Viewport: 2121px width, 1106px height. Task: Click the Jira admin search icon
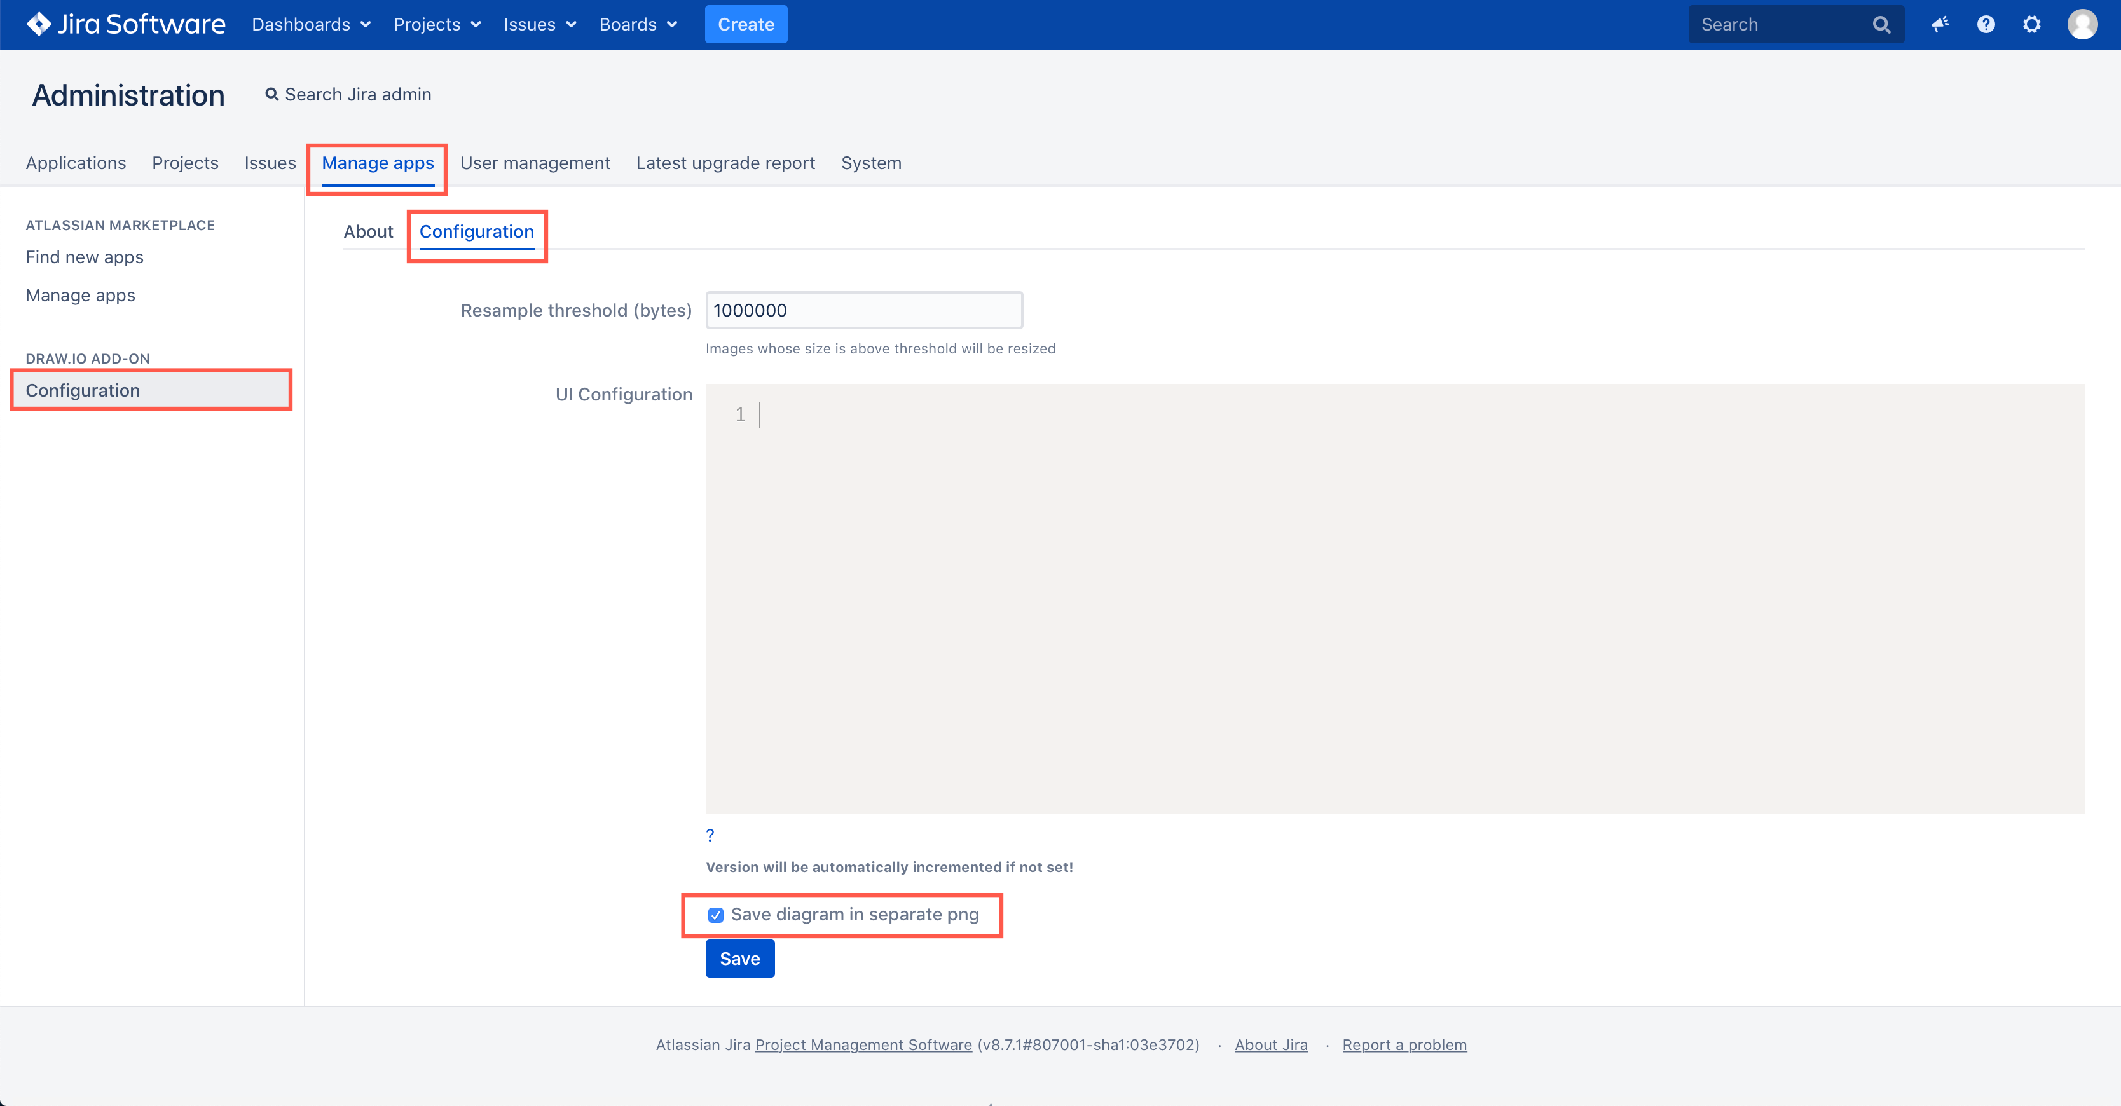[270, 94]
